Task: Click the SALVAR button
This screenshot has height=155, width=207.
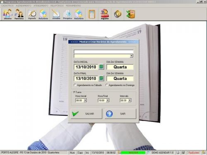Action: 87,114
